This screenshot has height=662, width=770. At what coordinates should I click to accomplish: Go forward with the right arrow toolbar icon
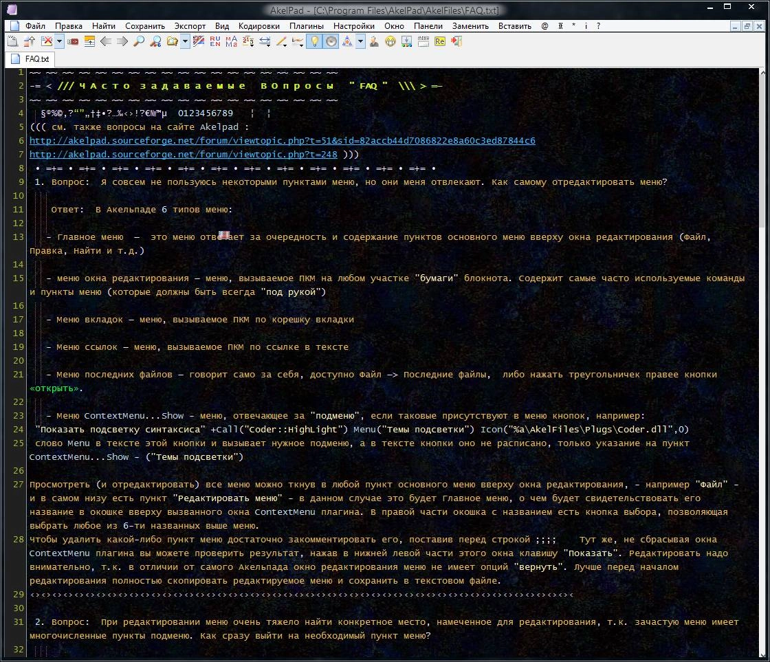coord(122,42)
